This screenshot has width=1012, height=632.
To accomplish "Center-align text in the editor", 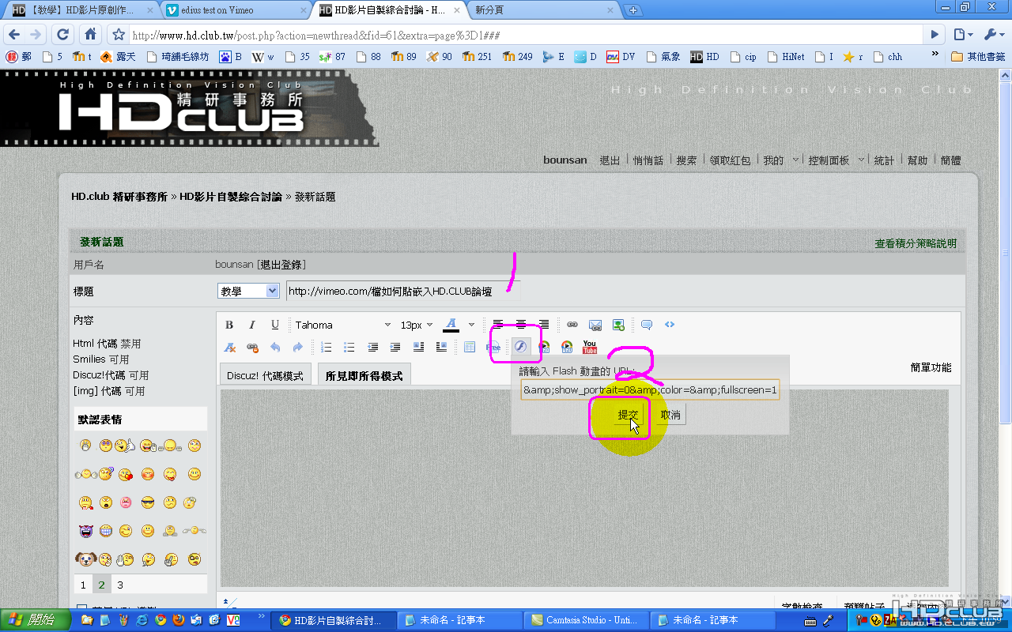I will pos(520,325).
